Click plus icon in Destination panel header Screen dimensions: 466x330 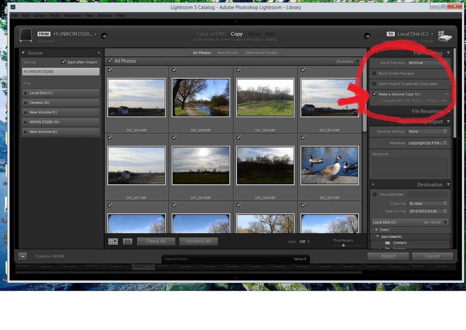point(373,185)
